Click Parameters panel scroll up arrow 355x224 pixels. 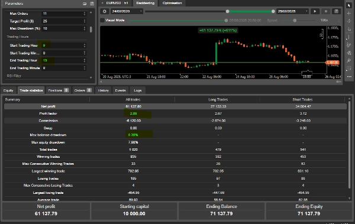[x=91, y=12]
